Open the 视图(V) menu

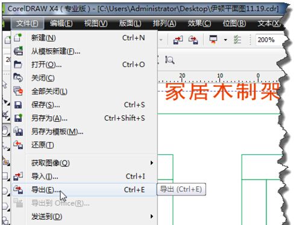(96, 24)
